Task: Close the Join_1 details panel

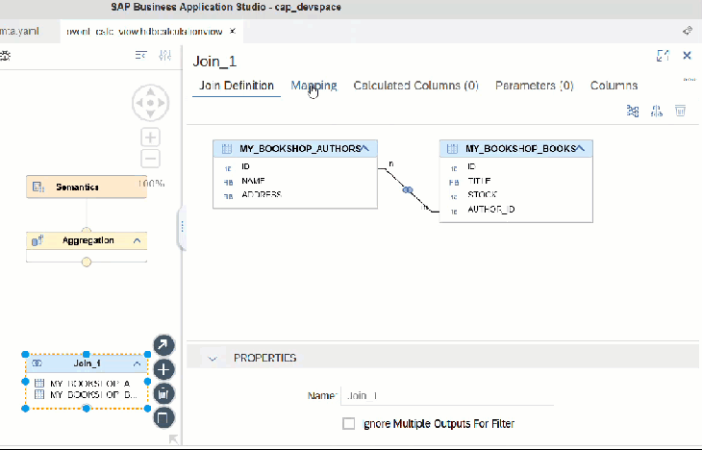Action: tap(687, 55)
